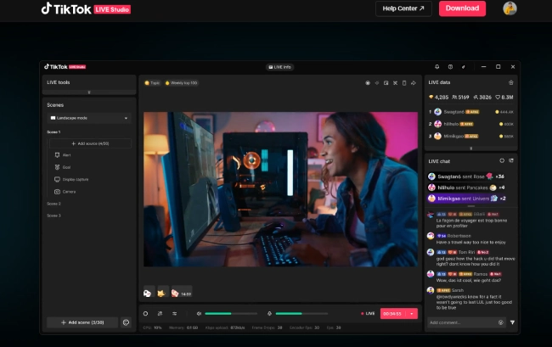552x347 pixels.
Task: Select the Goal source item
Action: (67, 167)
